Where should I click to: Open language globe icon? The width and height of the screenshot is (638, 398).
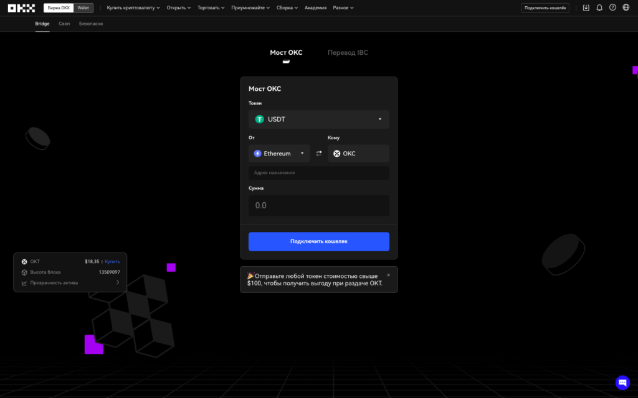626,8
